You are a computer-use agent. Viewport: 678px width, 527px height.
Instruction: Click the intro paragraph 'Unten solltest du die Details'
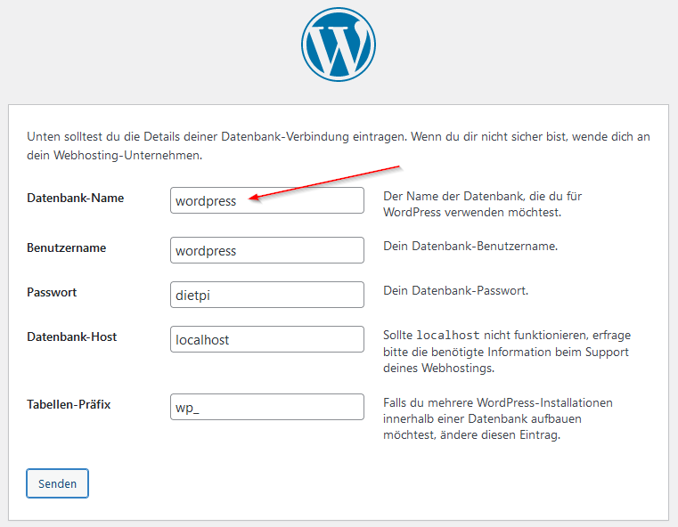click(339, 146)
